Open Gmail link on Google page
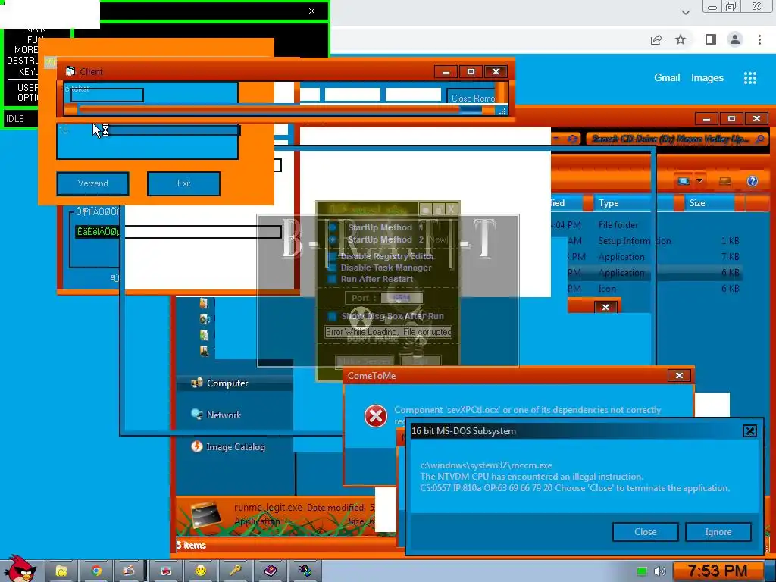 point(667,78)
